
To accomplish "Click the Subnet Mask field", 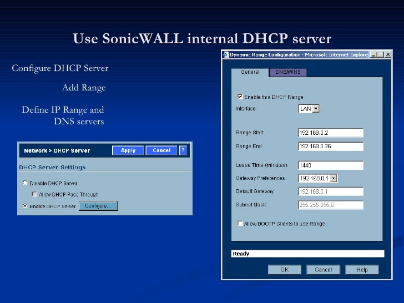I will 331,205.
